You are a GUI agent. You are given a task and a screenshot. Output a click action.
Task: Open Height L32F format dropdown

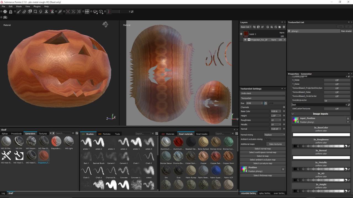276,116
